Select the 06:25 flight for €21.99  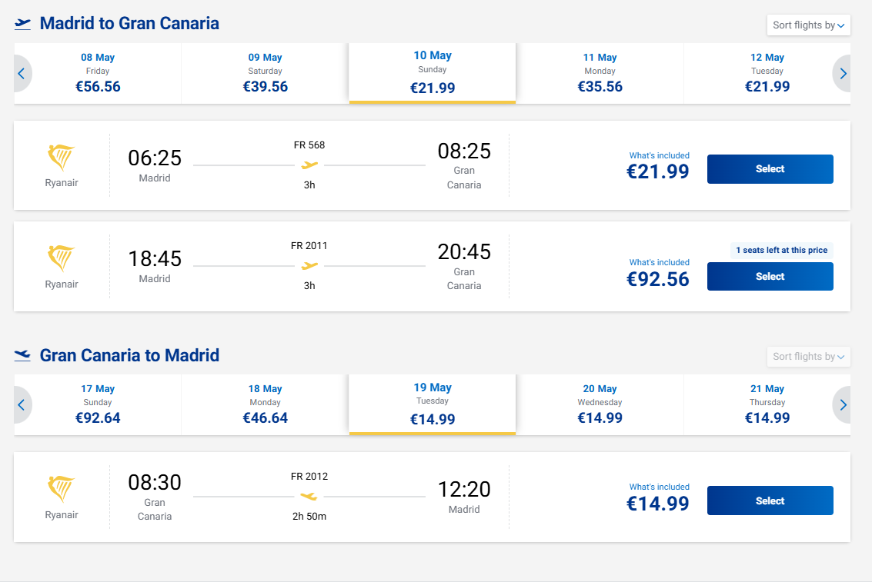tap(770, 169)
